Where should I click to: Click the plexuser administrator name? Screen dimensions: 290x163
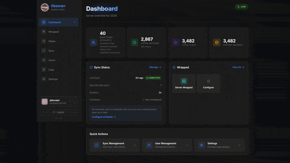[x=54, y=101]
